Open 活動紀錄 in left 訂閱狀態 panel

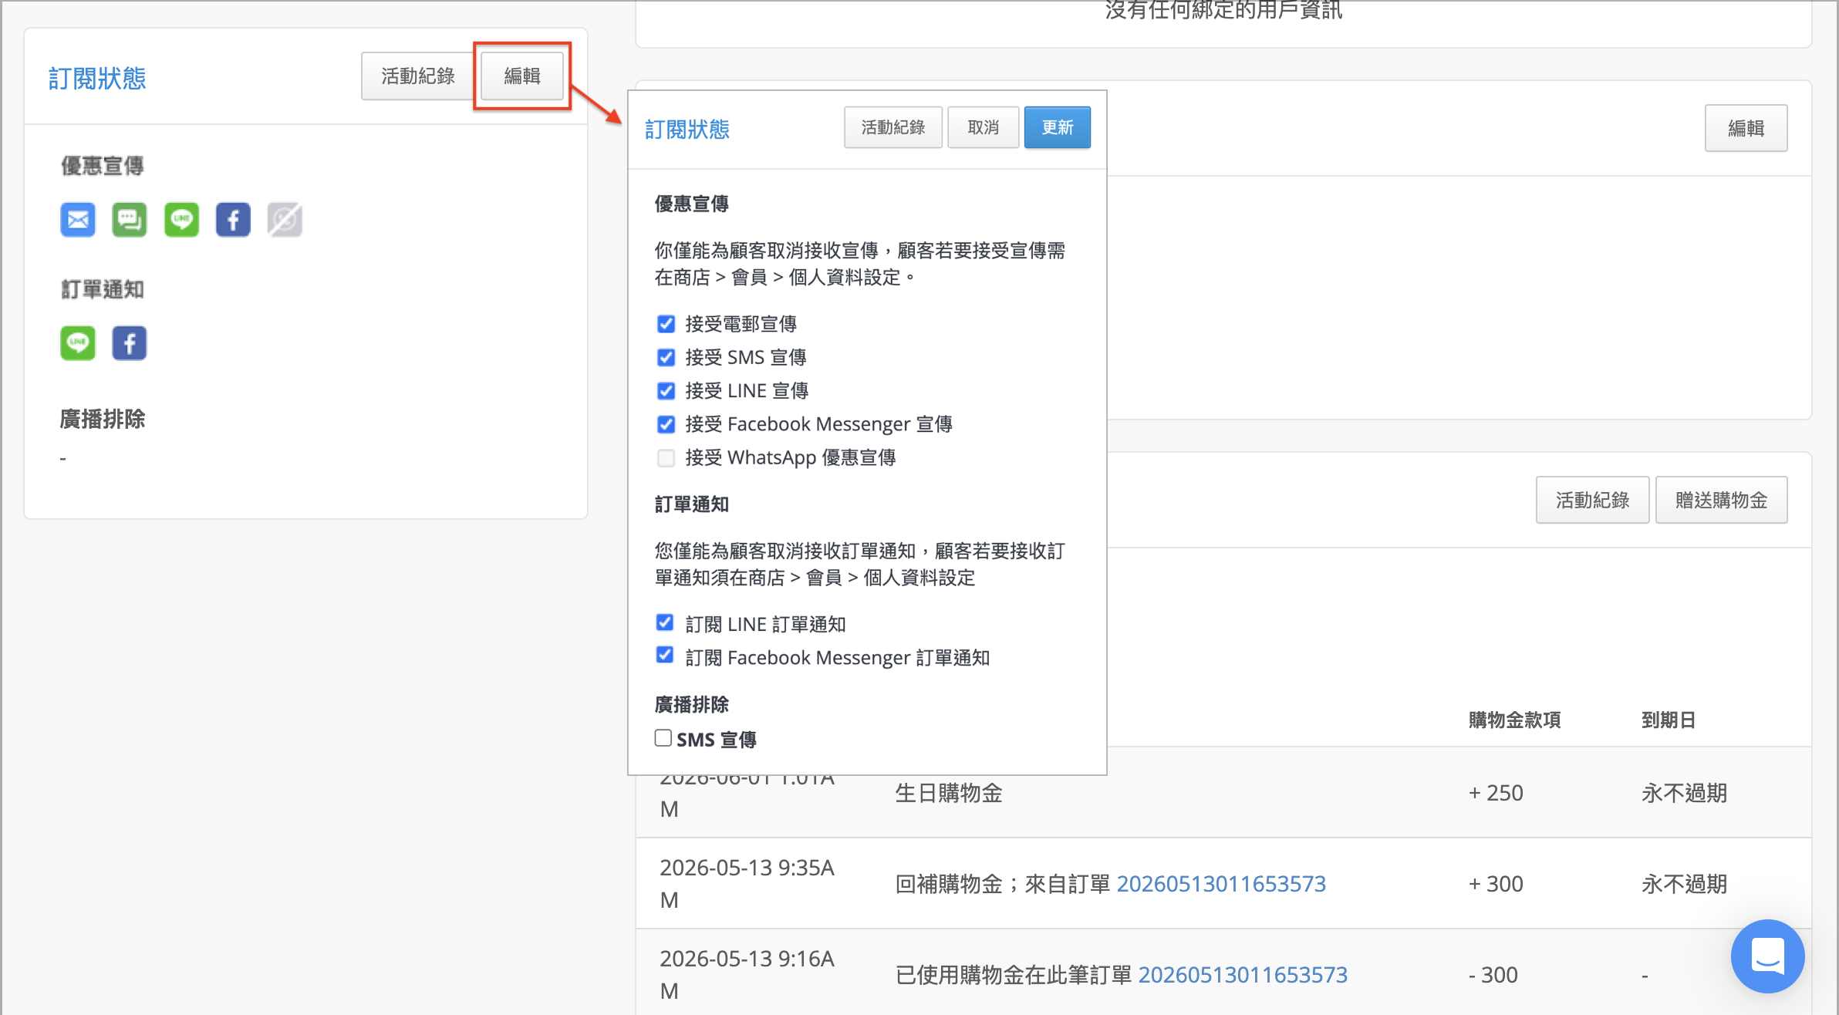point(418,76)
